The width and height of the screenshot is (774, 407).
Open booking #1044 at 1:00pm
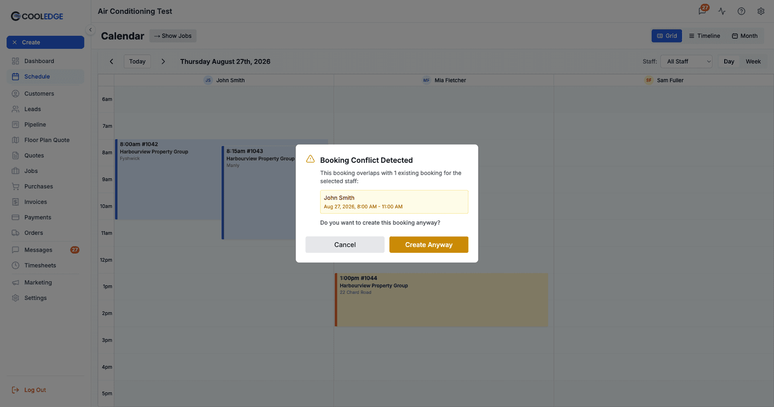442,300
